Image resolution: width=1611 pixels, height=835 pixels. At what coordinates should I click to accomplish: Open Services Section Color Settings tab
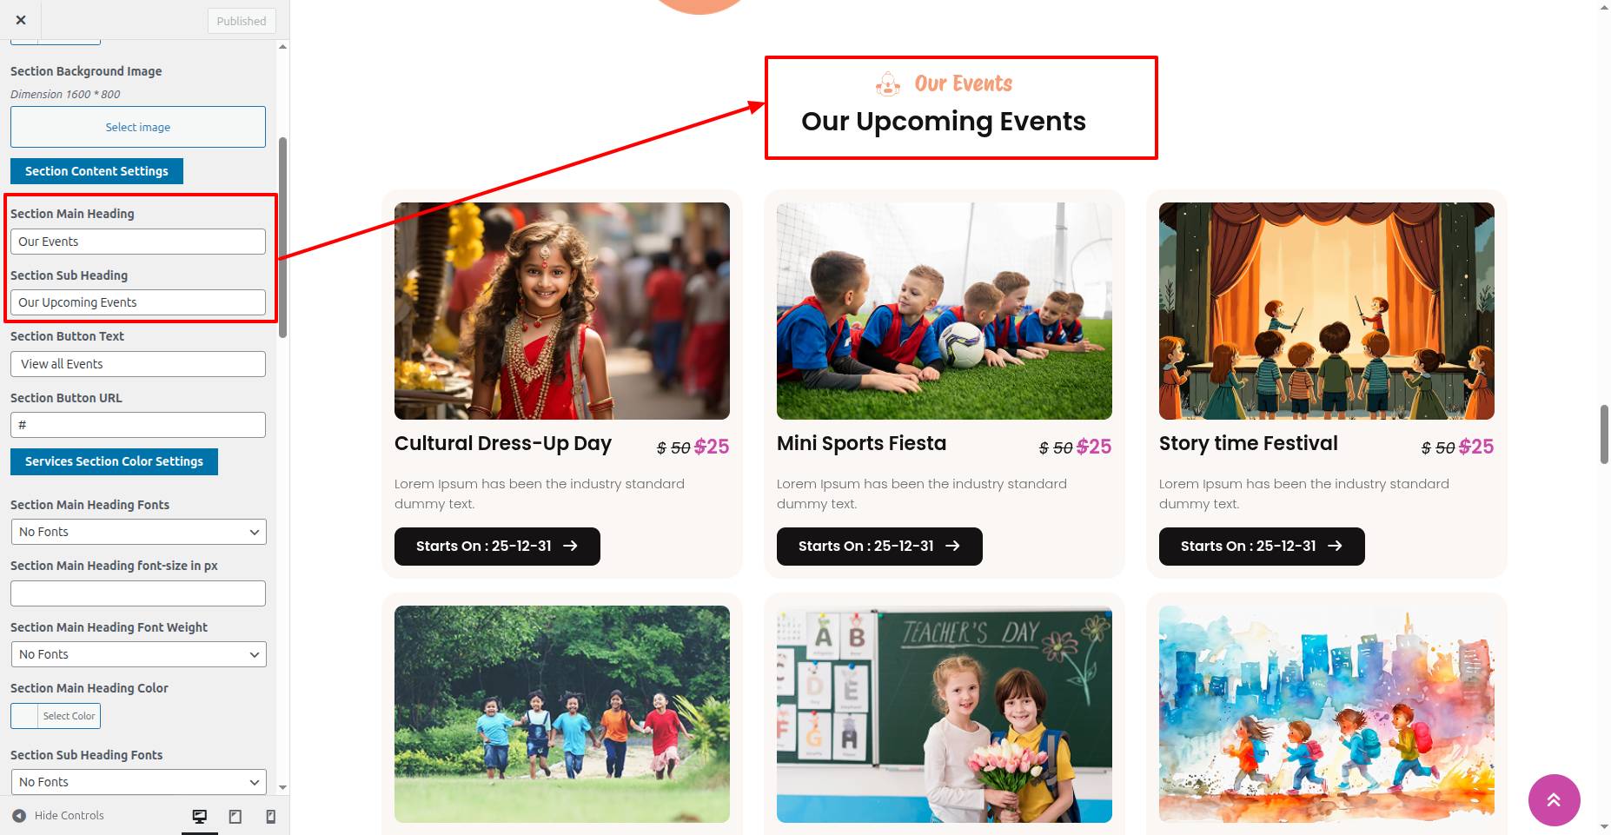(x=114, y=461)
